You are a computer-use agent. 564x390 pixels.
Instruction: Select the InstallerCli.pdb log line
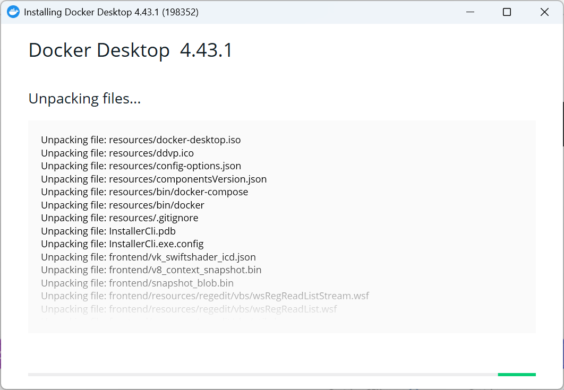(x=108, y=231)
